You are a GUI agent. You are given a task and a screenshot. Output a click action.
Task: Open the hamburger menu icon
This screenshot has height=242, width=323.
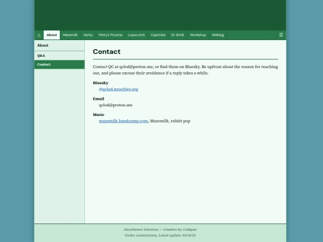(x=281, y=35)
